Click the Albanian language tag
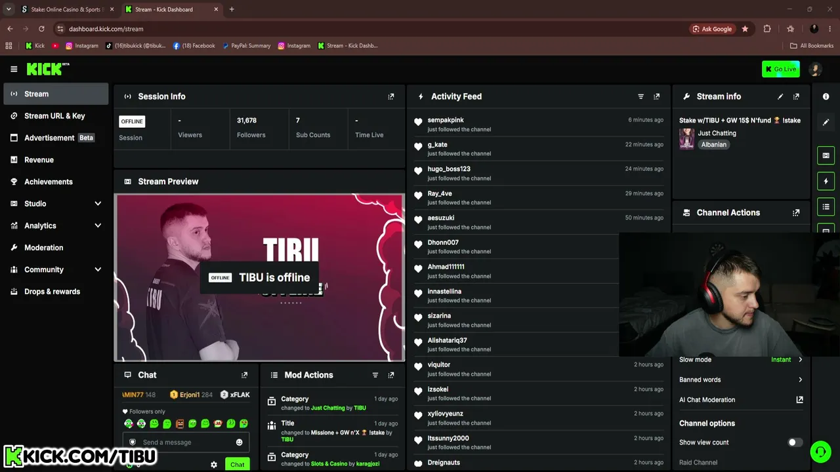Viewport: 840px width, 472px height. coord(714,144)
